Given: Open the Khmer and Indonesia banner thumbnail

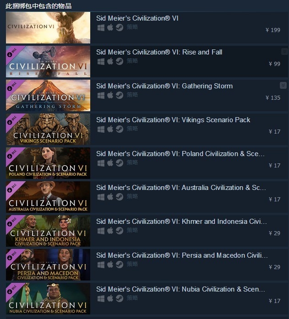Looking at the screenshot, I should 48,231.
